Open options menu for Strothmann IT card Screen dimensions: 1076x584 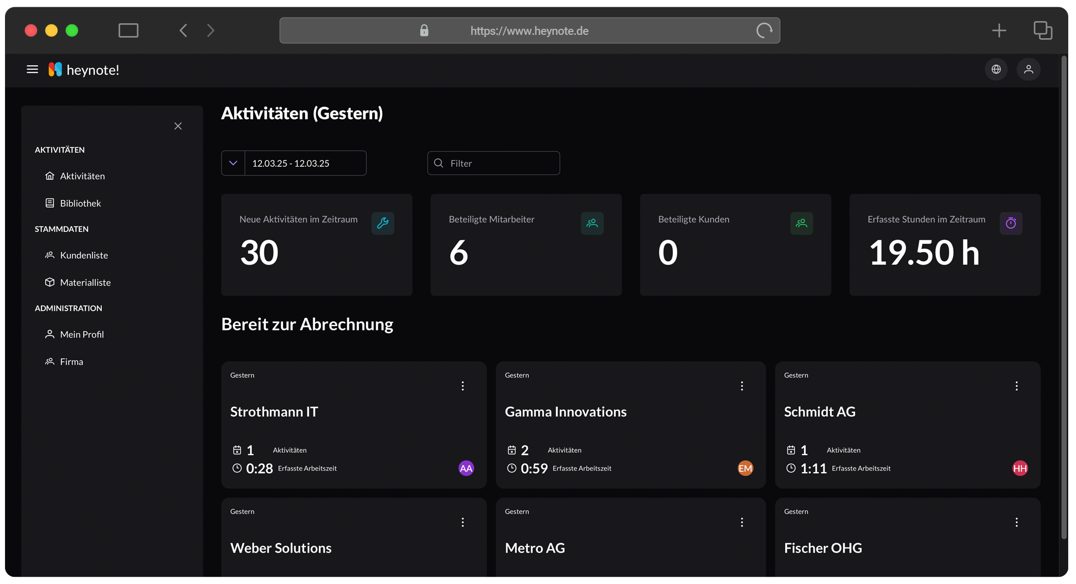[463, 386]
